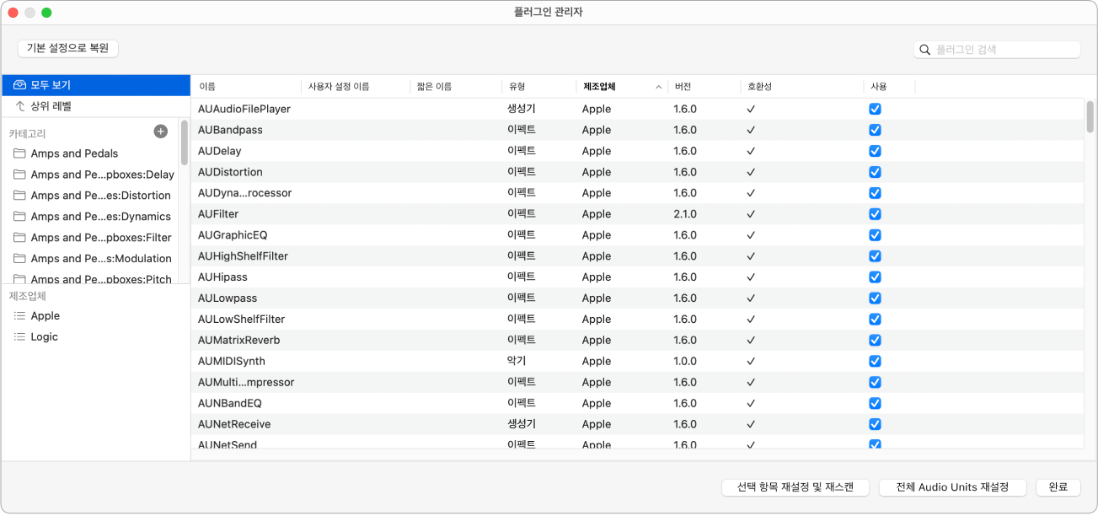Click the 제조업체 sort arrow
1098x516 pixels.
[x=658, y=87]
